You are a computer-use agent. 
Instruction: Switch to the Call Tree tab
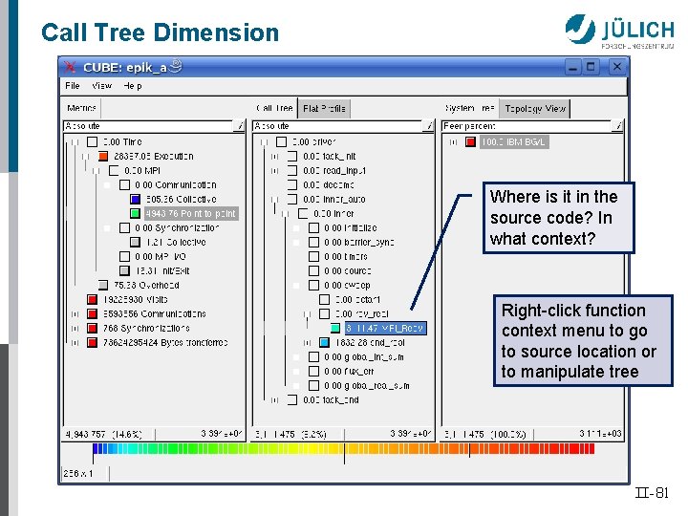tap(274, 108)
